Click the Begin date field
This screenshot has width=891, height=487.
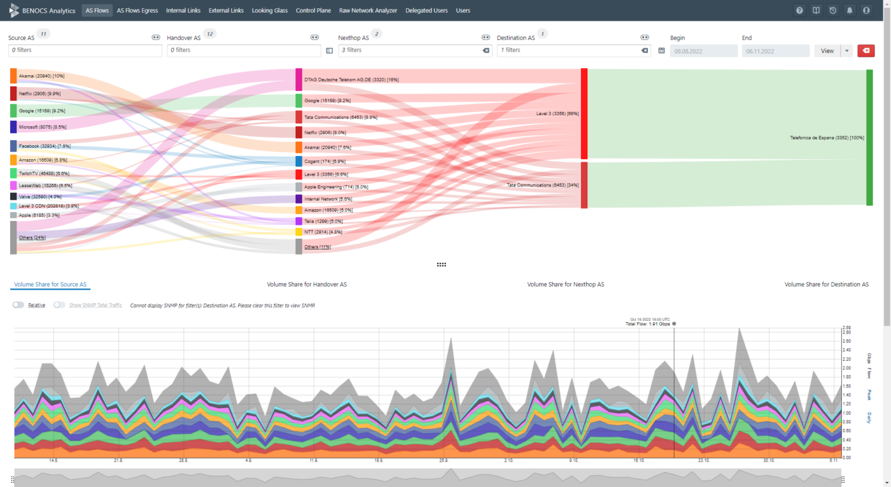click(x=703, y=51)
